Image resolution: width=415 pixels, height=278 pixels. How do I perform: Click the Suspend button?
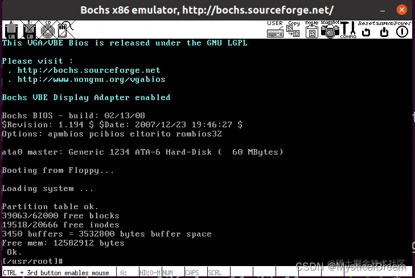point(384,30)
